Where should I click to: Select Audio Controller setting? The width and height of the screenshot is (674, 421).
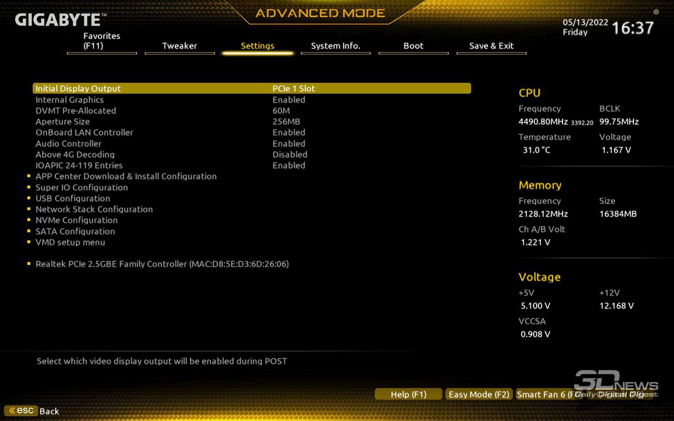68,143
